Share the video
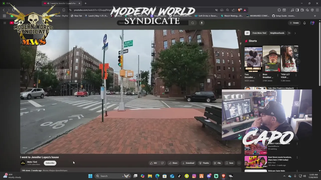Image resolution: width=321 pixels, height=180 pixels. tap(173, 163)
